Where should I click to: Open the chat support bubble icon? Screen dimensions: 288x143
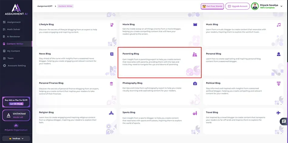[283, 121]
